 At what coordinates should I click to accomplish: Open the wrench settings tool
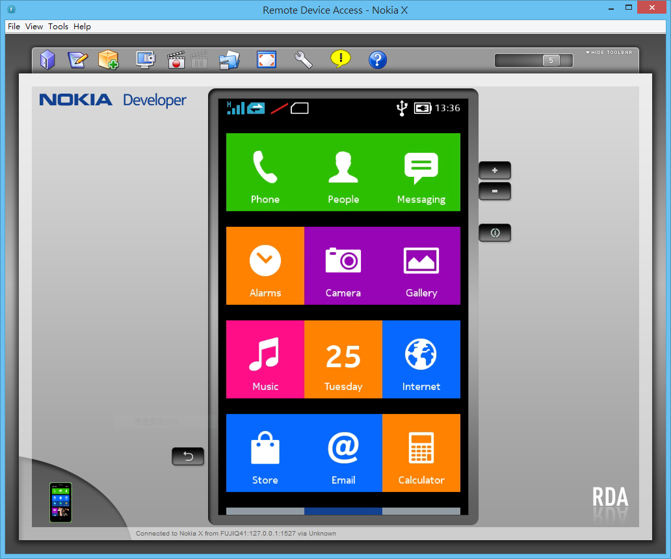pyautogui.click(x=304, y=60)
